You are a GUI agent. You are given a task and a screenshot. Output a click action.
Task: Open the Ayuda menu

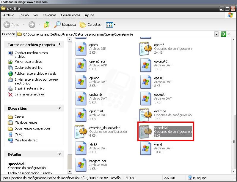point(90,15)
